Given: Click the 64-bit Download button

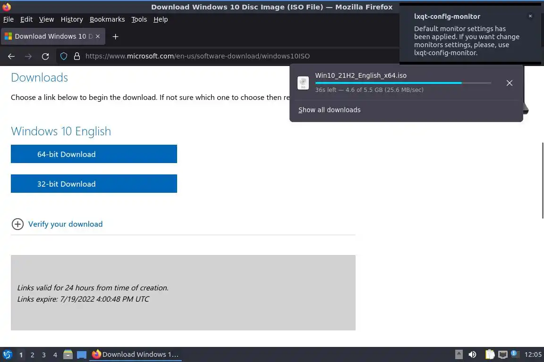Looking at the screenshot, I should (93, 154).
